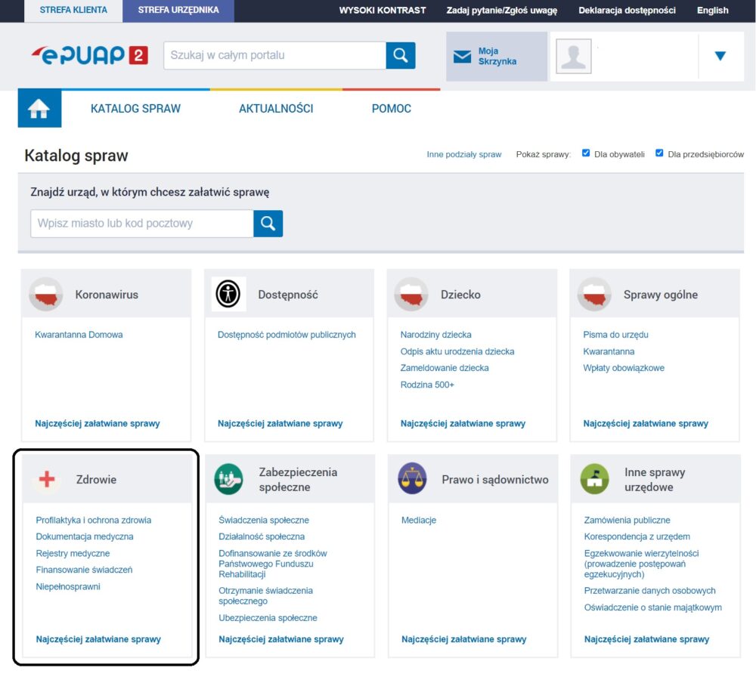The width and height of the screenshot is (756, 677).
Task: Click the red cross Zdrowie icon
Action: point(47,479)
